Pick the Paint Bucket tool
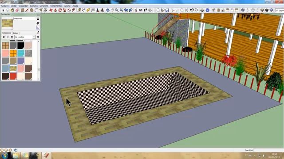284x159 pixels. click(x=12, y=10)
